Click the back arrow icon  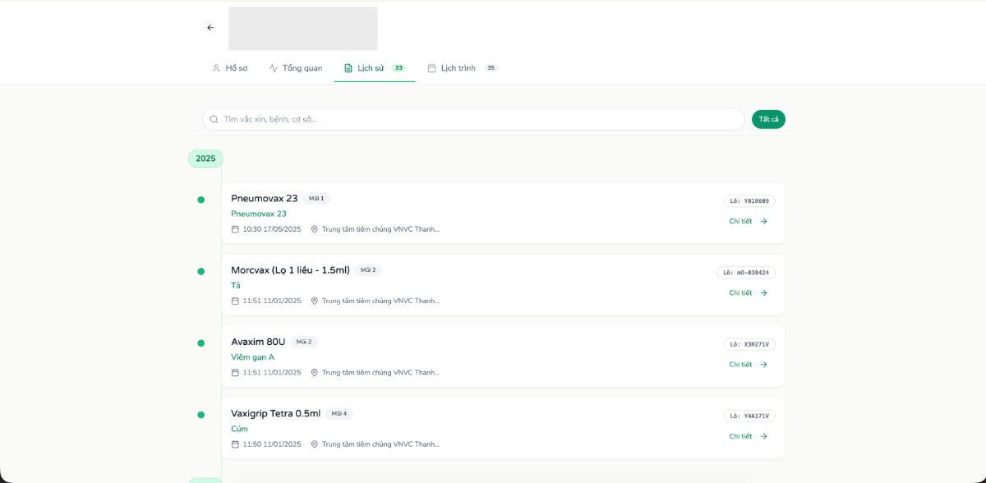pyautogui.click(x=210, y=28)
